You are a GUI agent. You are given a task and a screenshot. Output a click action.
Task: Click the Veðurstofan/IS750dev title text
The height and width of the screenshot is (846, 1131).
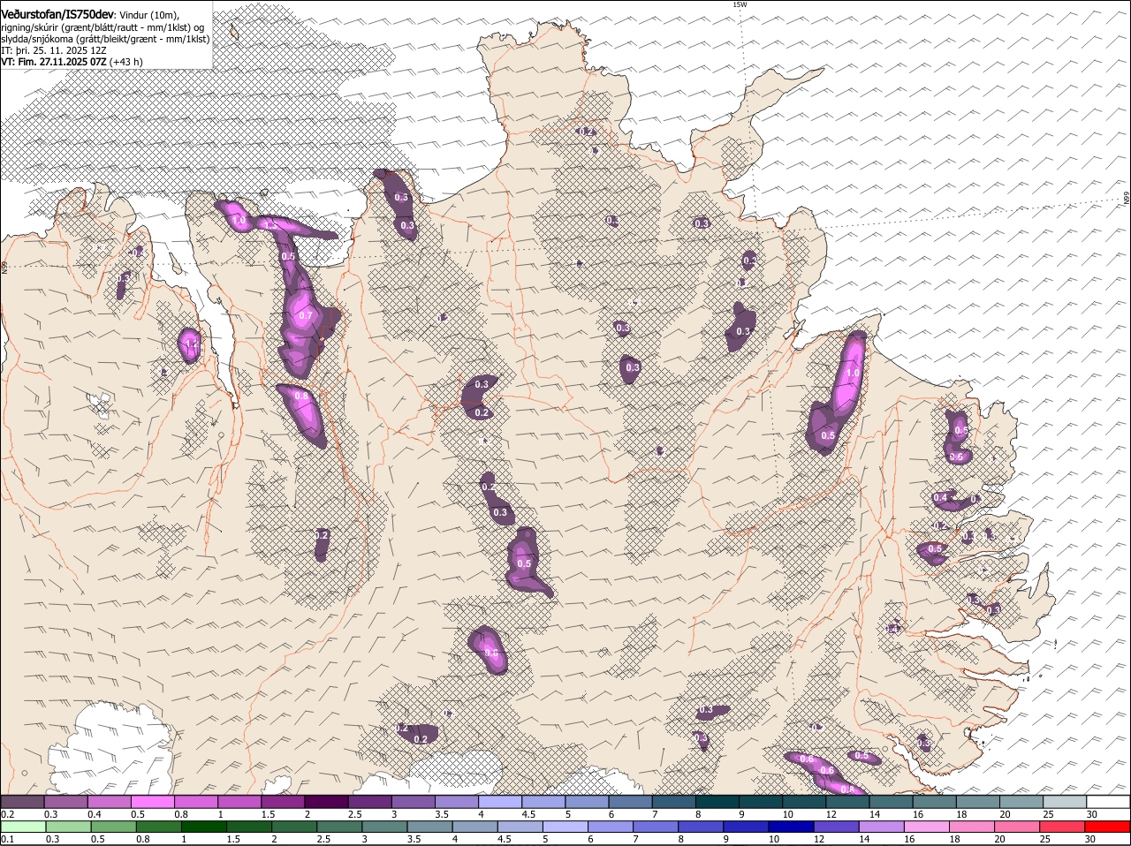(x=58, y=14)
